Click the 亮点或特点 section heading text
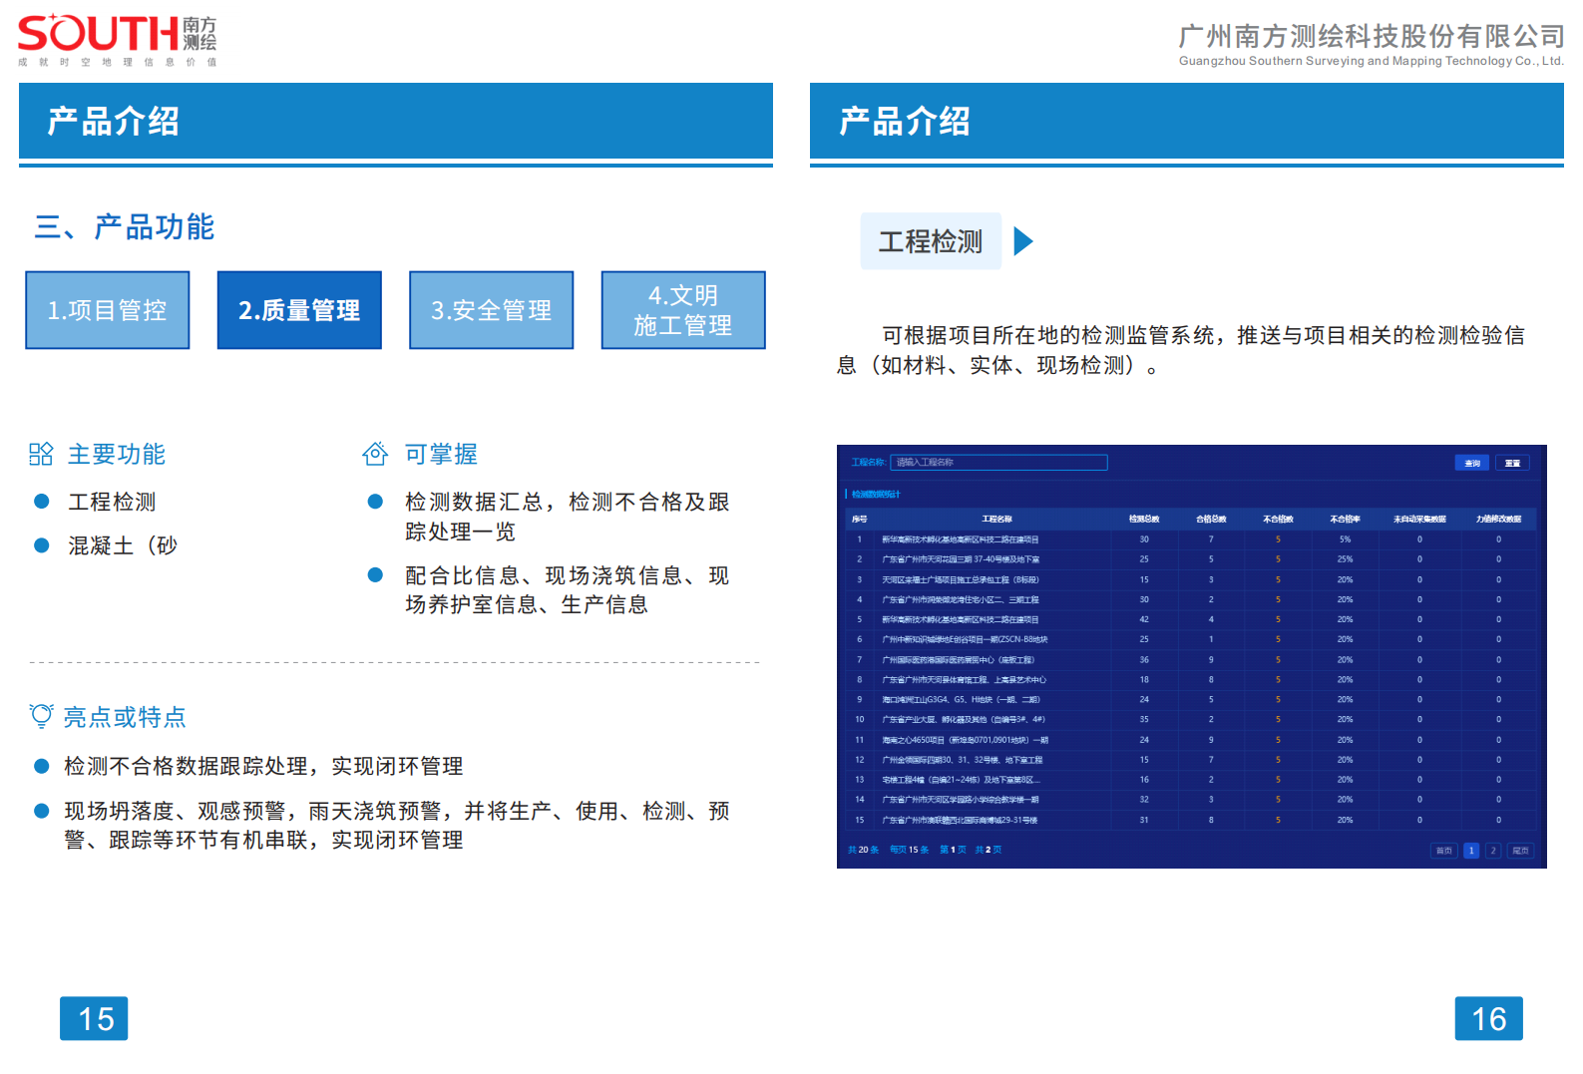The width and height of the screenshot is (1583, 1074). 125,717
